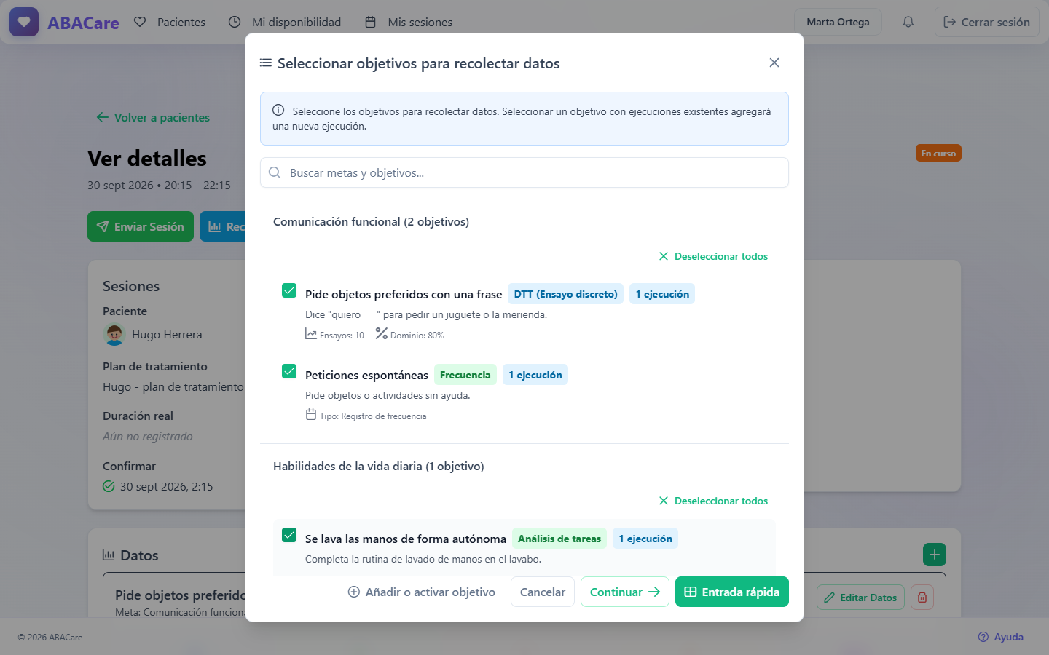Screen dimensions: 1049x655
Task: Click the Frecuencia tag
Action: click(465, 375)
